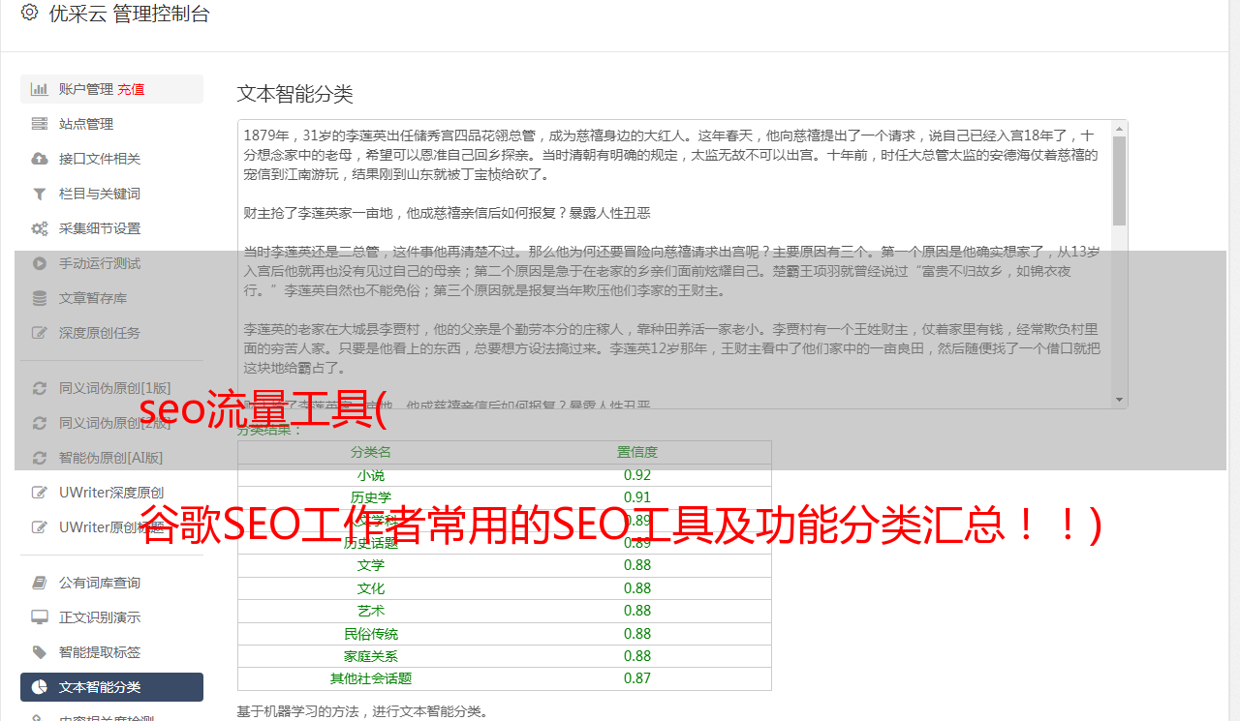Select the 文化 category cell
The image size is (1240, 721).
click(371, 588)
